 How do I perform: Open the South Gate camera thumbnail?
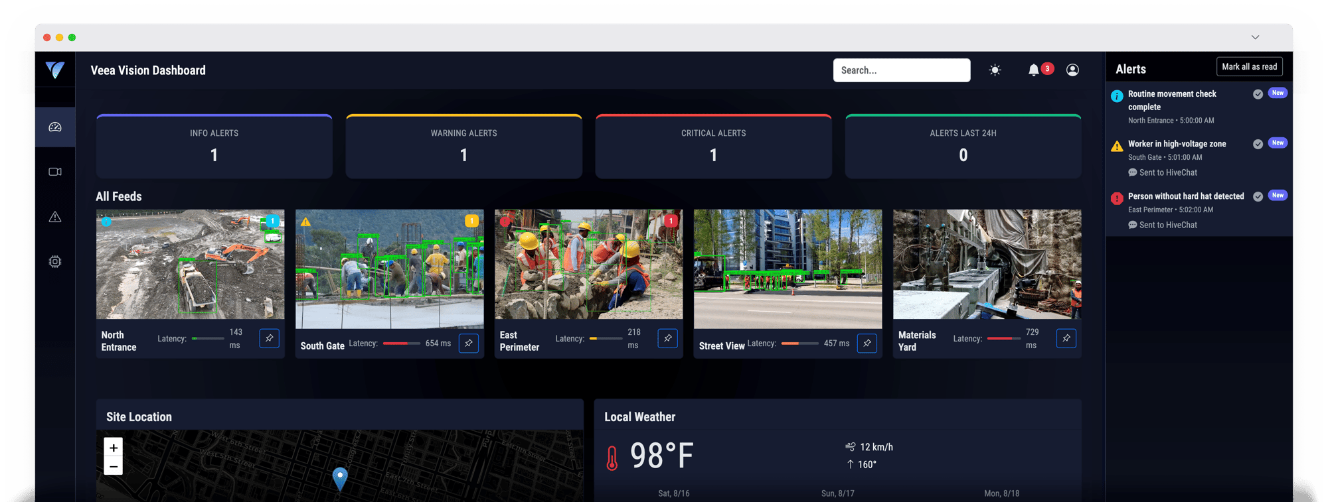pos(389,269)
